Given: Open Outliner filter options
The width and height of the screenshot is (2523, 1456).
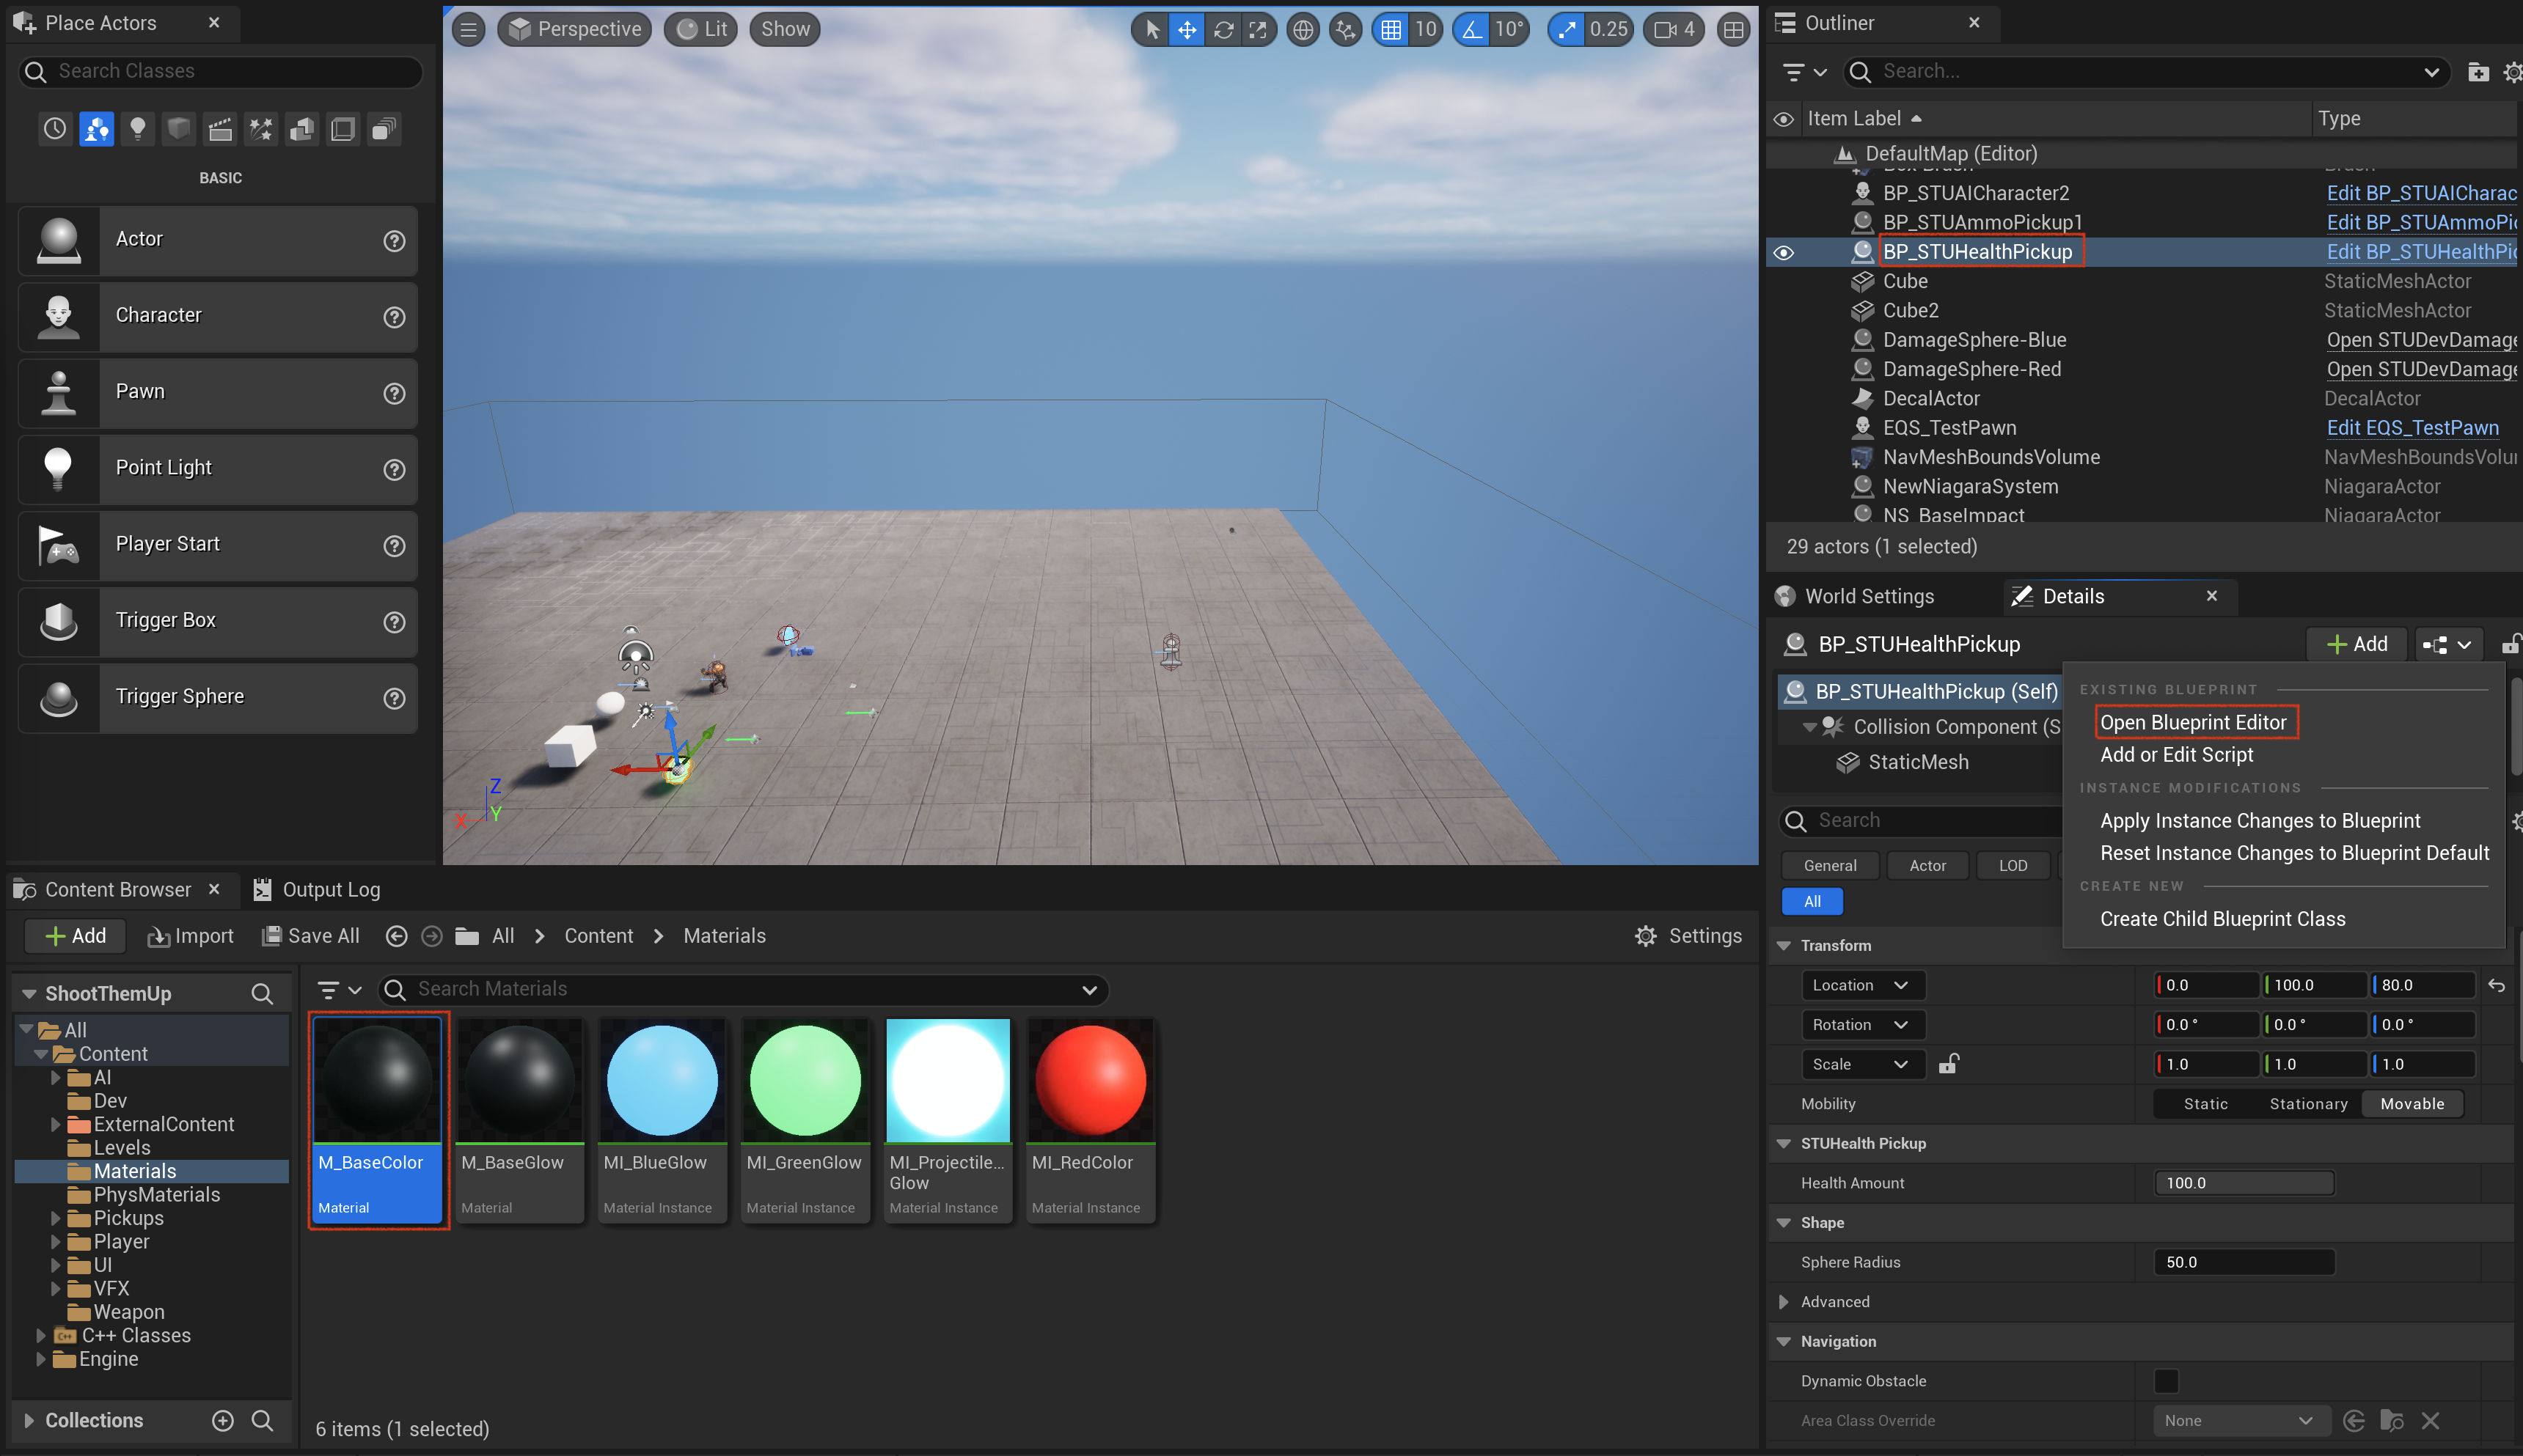Looking at the screenshot, I should pos(1805,72).
